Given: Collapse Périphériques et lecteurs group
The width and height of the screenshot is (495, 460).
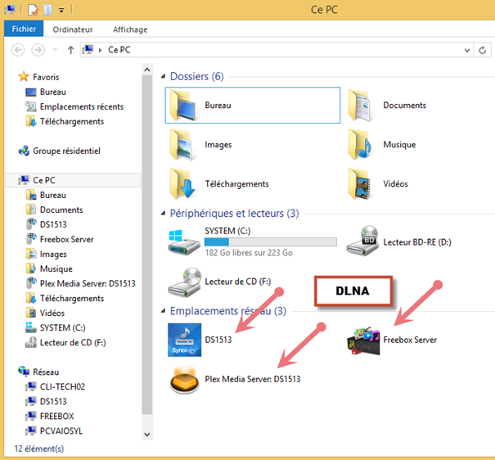Looking at the screenshot, I should pos(163,214).
